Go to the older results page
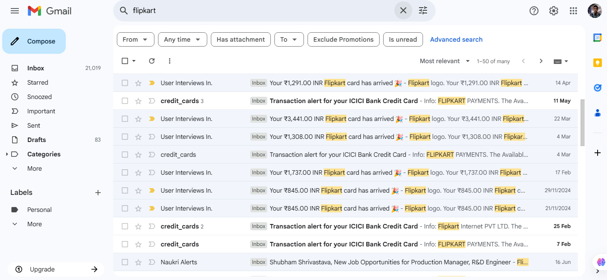Image resolution: width=607 pixels, height=280 pixels. click(x=541, y=61)
